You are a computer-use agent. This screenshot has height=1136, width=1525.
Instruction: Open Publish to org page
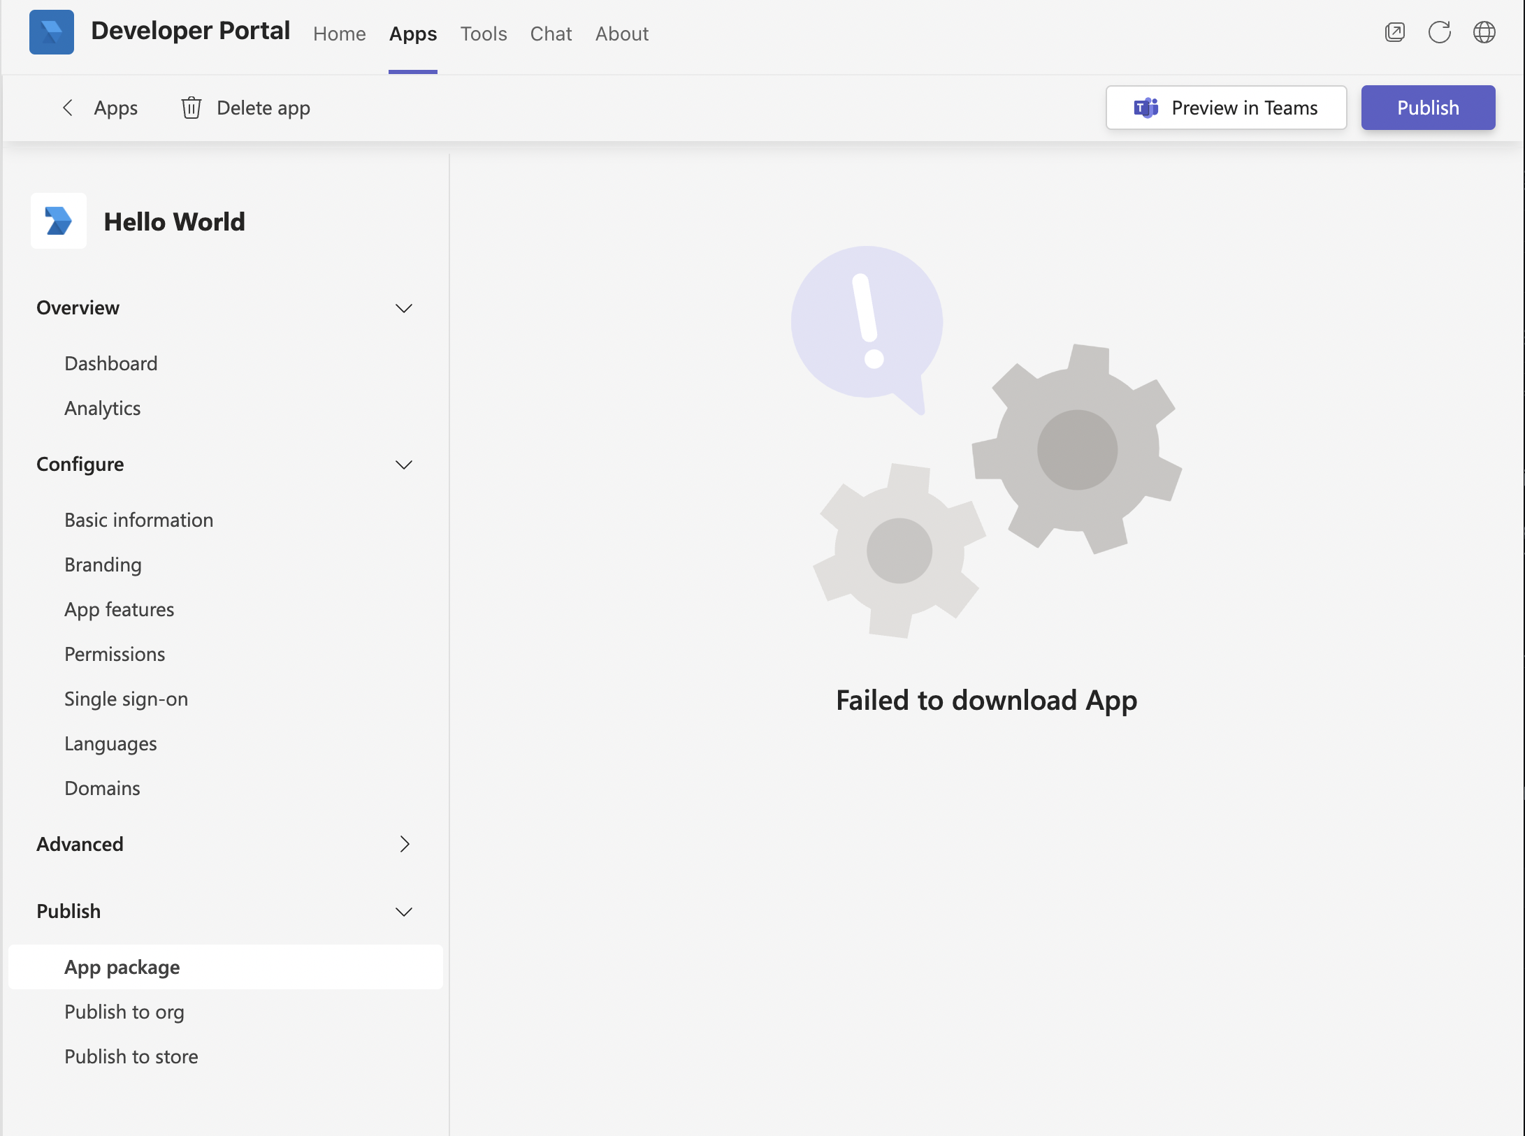(124, 1012)
